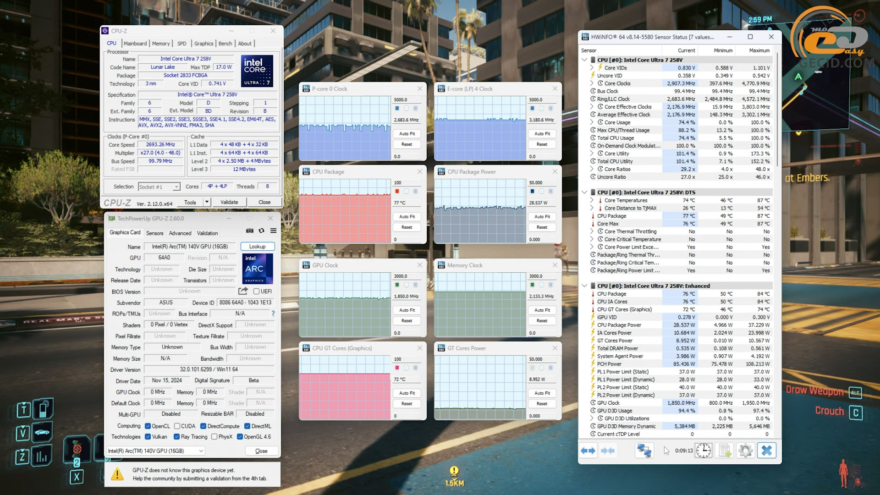Open the GPU-Z hamburger menu icon

pos(273,231)
